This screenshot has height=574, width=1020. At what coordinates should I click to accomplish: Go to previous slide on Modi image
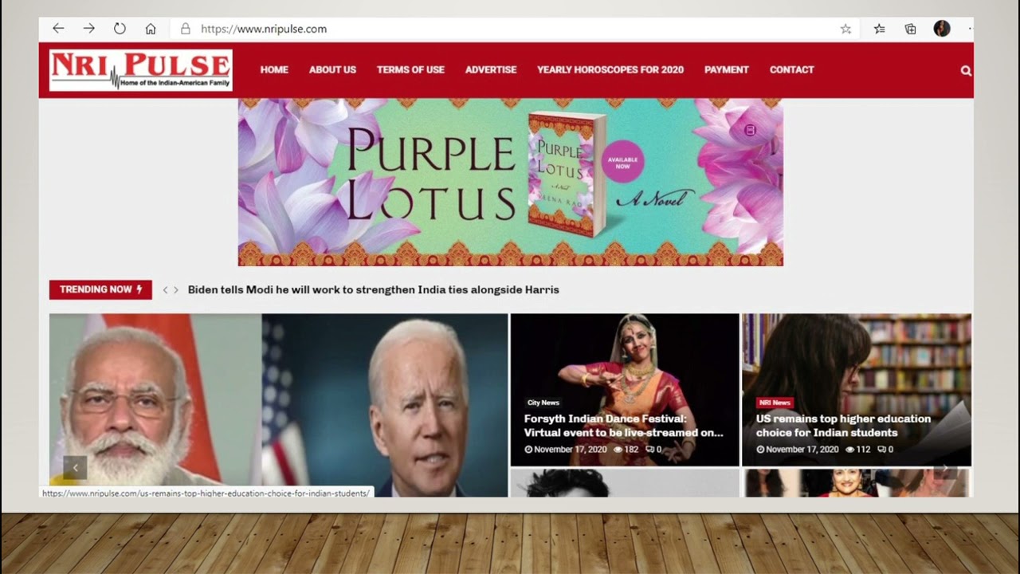point(75,468)
